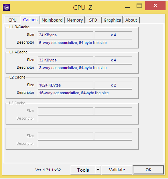Close the CPU-Z window
Image resolution: width=168 pixels, height=179 pixels.
point(155,6)
